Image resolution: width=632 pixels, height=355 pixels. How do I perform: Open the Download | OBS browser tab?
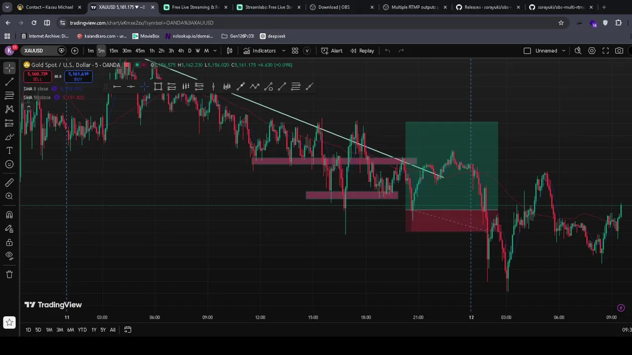point(342,7)
